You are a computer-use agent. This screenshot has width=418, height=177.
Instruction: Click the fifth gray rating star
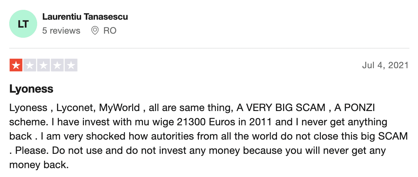click(x=71, y=65)
